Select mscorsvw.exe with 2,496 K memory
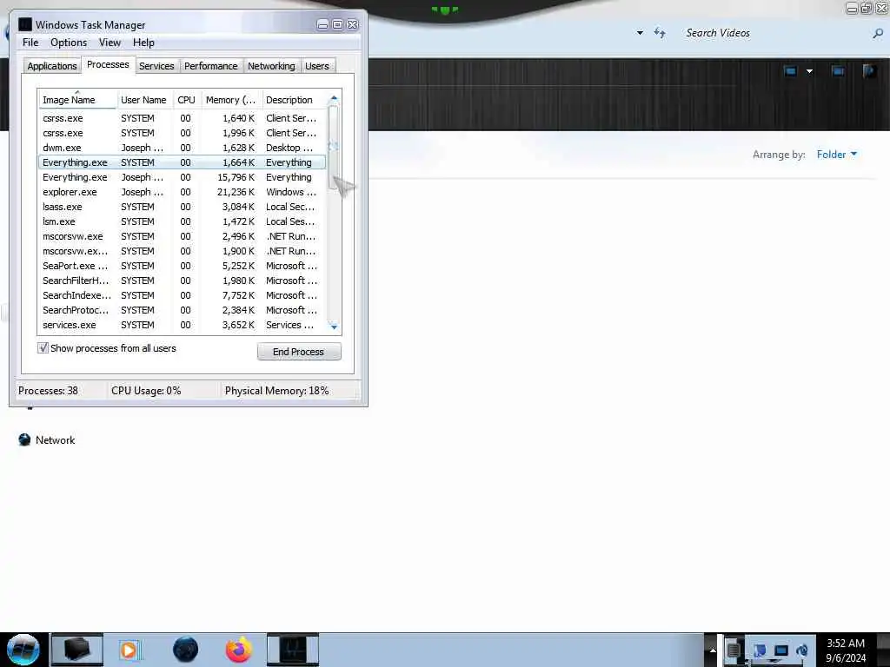 click(x=182, y=236)
